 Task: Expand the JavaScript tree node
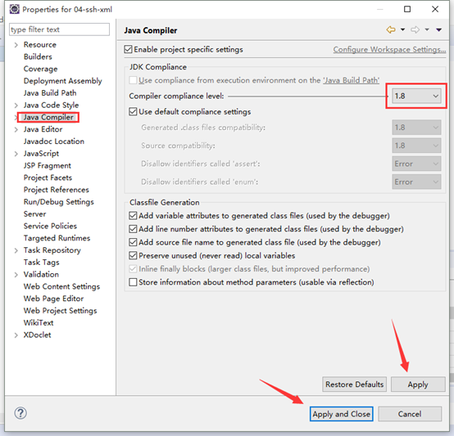[16, 154]
